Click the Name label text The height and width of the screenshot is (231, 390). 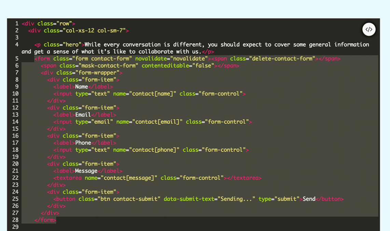click(82, 87)
